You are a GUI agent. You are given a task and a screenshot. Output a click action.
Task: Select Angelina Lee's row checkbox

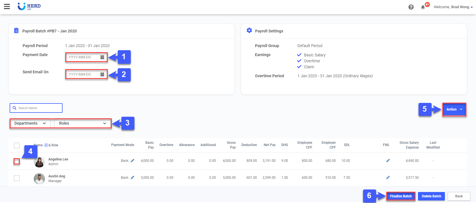coord(17,161)
